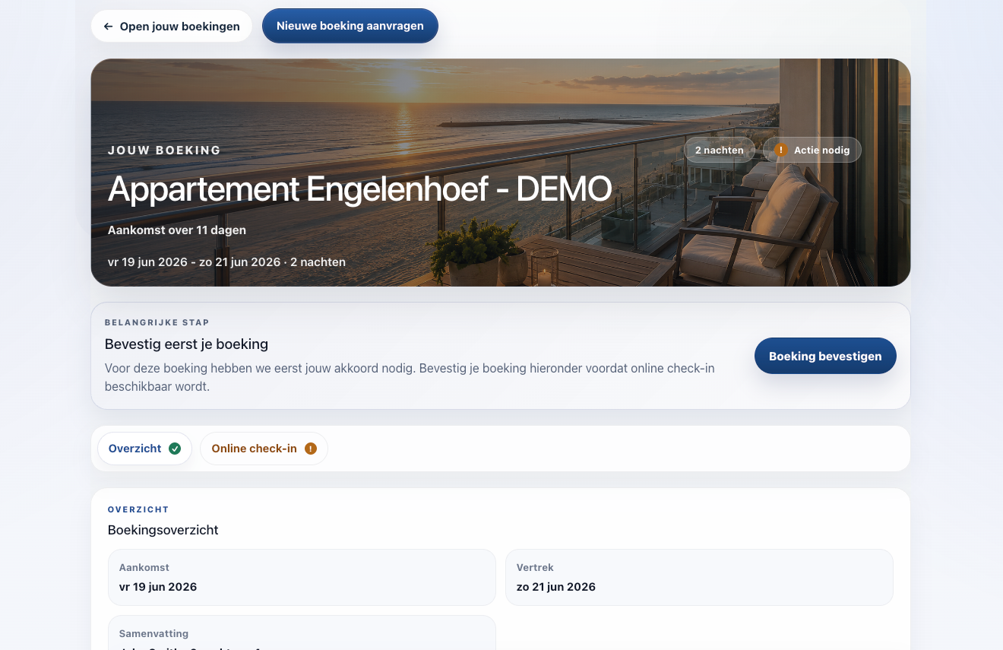Screen dimensions: 1003x650
Task: Request a new booking with Nieuwe boeking aanvragen
Action: click(x=350, y=26)
